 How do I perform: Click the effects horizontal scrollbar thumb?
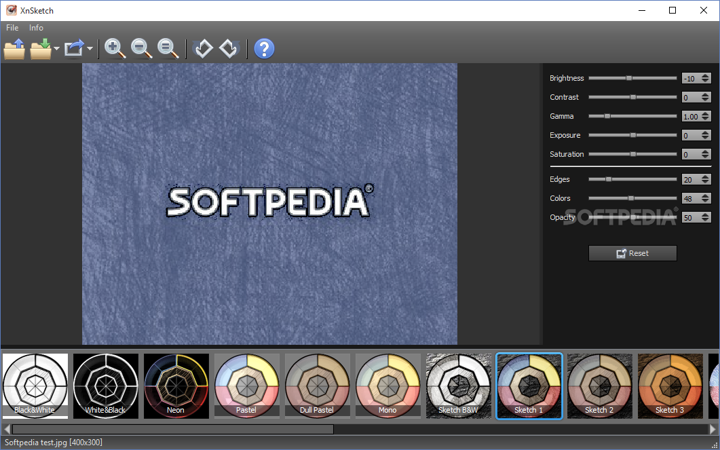(x=172, y=430)
